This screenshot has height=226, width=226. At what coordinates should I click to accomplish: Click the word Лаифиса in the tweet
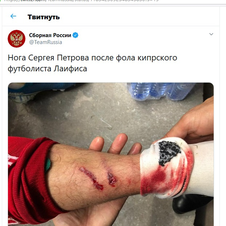click(70, 68)
